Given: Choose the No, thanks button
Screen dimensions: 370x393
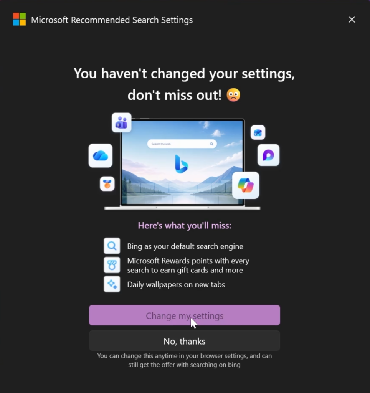Looking at the screenshot, I should (x=185, y=341).
